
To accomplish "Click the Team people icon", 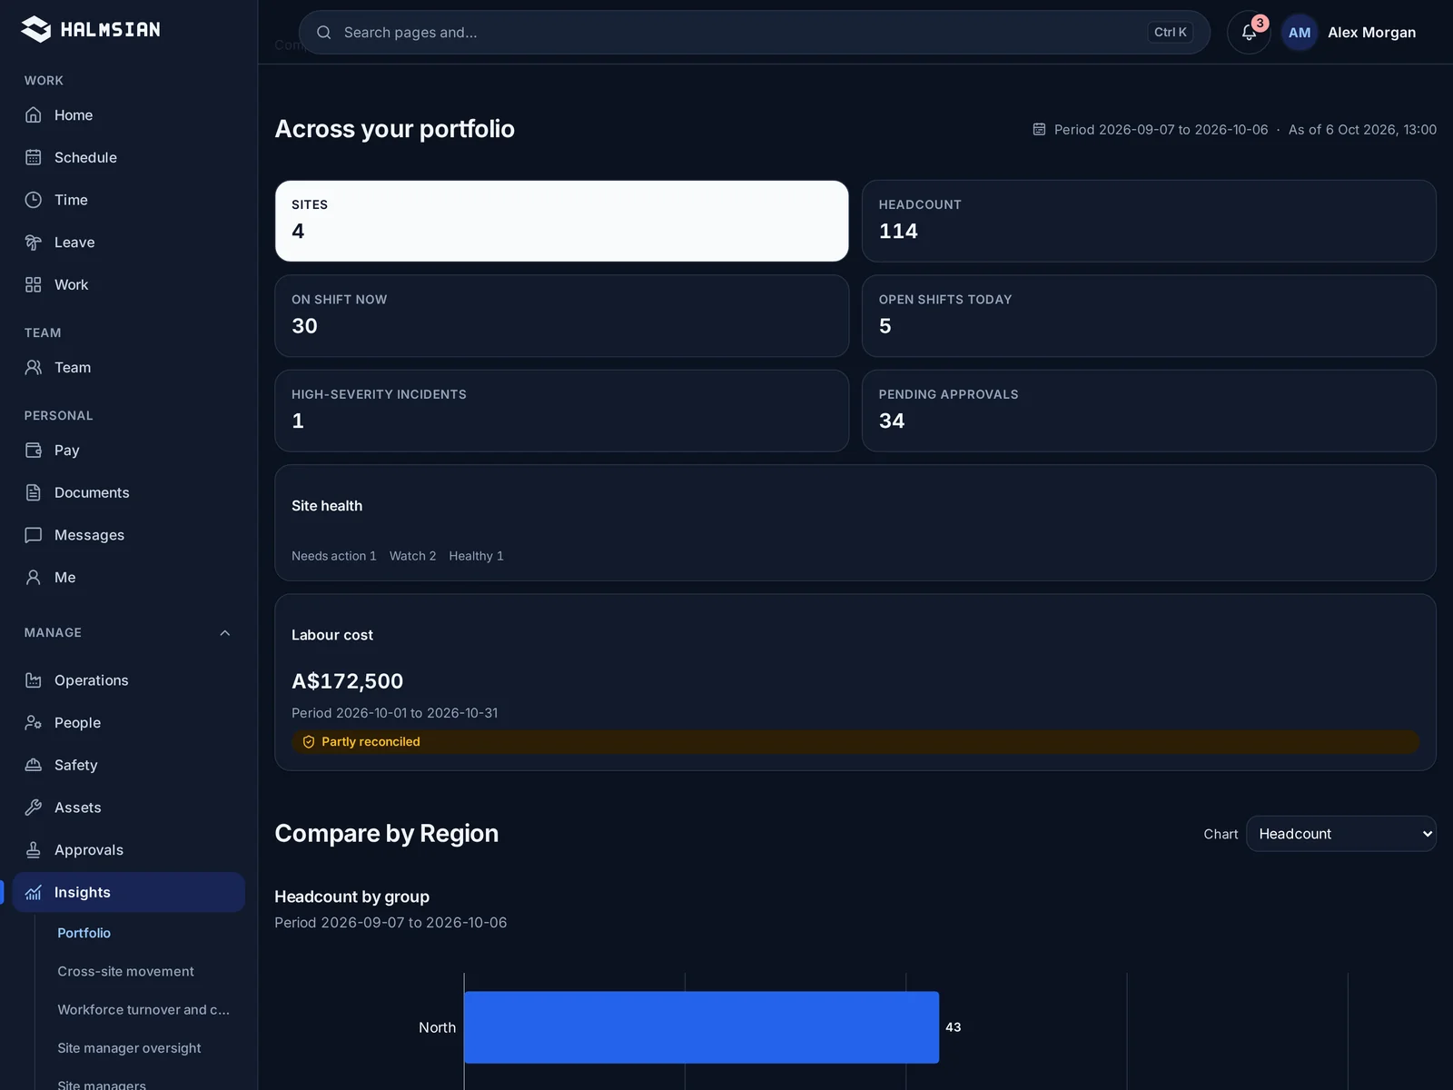I will pos(34,367).
